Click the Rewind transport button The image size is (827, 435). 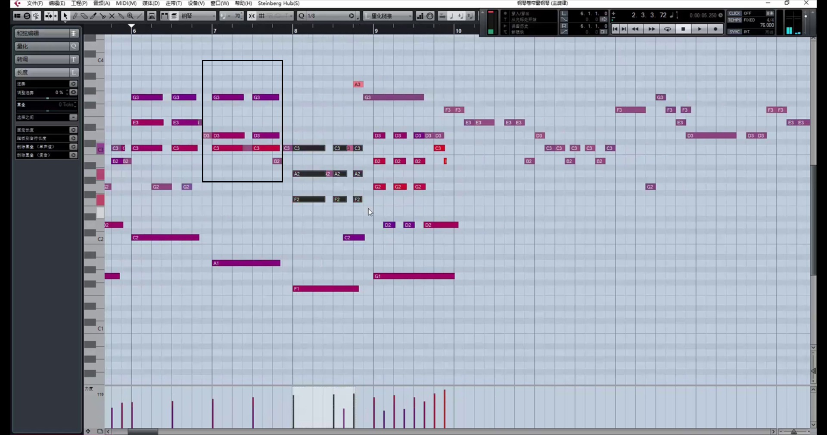click(x=635, y=29)
